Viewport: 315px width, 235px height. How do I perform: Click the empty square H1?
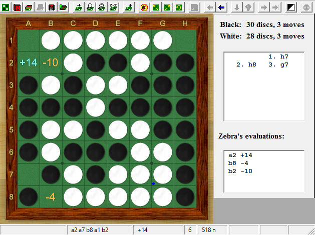pos(185,40)
